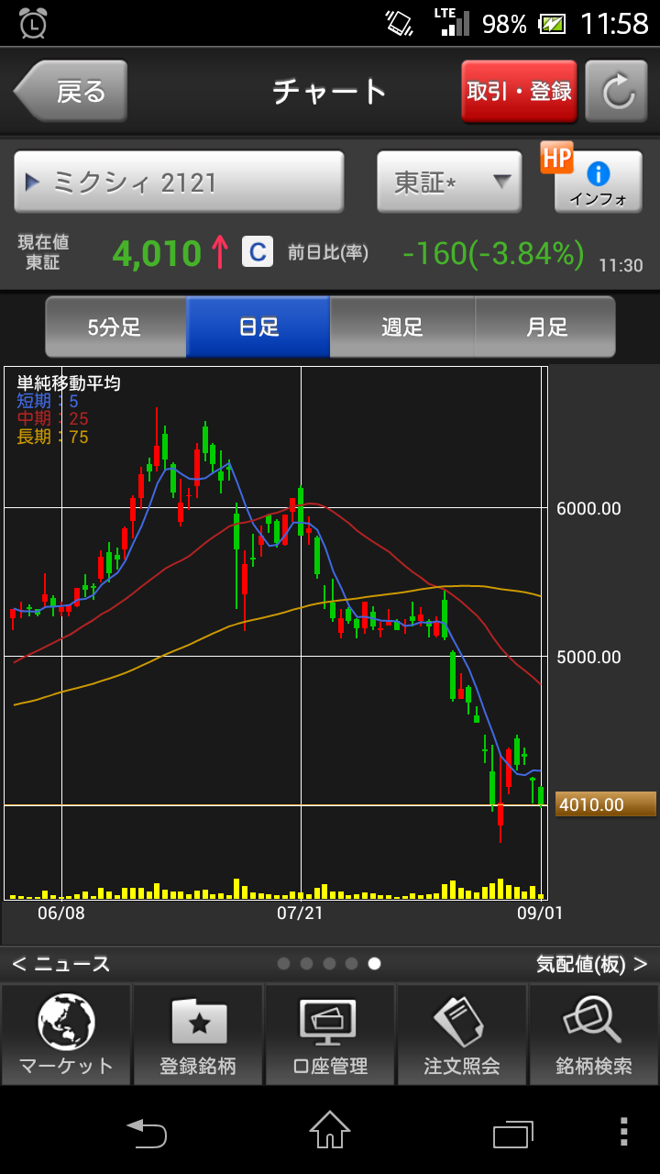Tap the 4010.00 current price marker

click(x=606, y=804)
